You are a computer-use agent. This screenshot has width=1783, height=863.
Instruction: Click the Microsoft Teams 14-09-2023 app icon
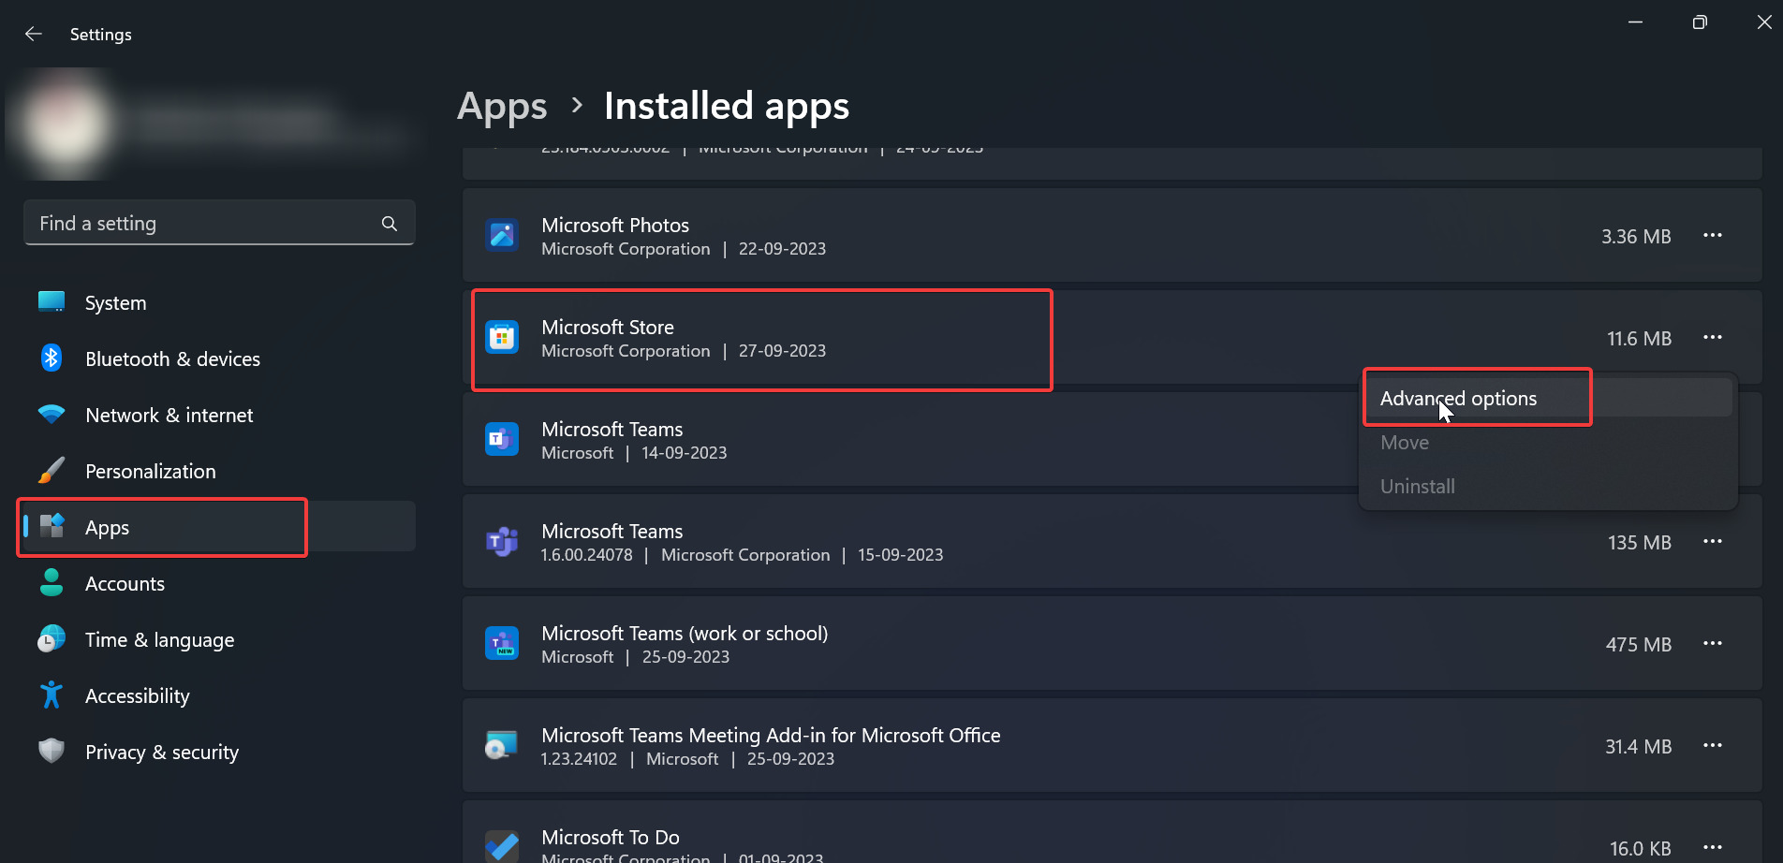pyautogui.click(x=502, y=439)
